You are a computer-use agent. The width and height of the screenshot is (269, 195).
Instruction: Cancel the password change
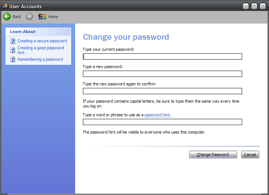[x=250, y=155]
